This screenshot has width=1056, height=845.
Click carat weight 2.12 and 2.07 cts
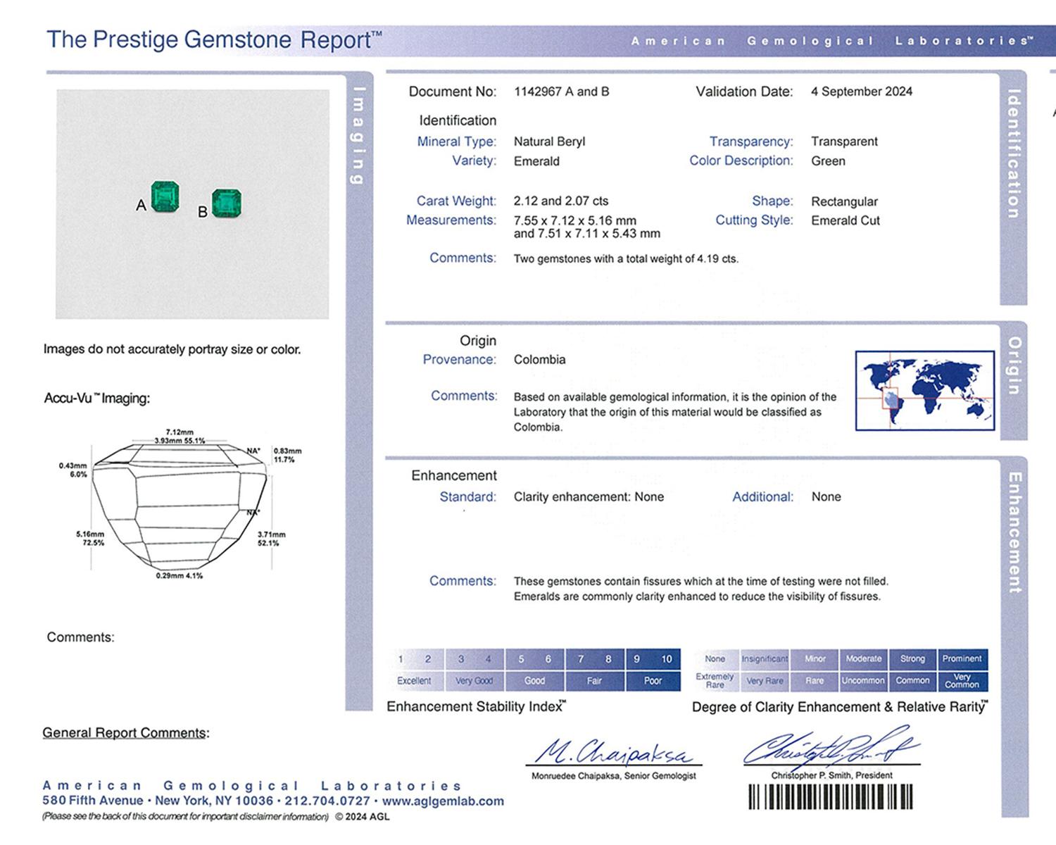click(561, 201)
